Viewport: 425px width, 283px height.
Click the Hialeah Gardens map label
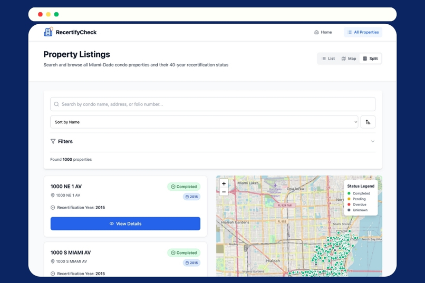point(235,222)
